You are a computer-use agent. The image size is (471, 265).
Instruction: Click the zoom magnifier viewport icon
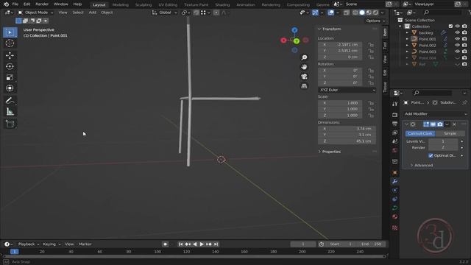pos(304,57)
